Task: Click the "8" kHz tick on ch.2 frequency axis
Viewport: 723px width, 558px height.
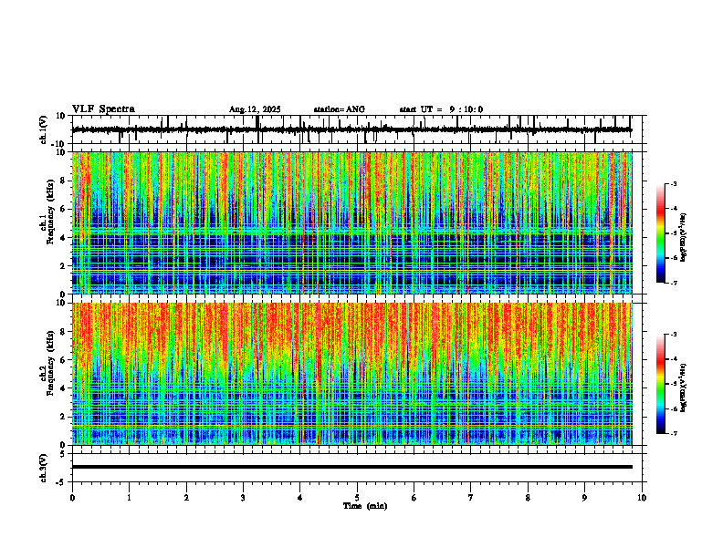Action: [64, 332]
